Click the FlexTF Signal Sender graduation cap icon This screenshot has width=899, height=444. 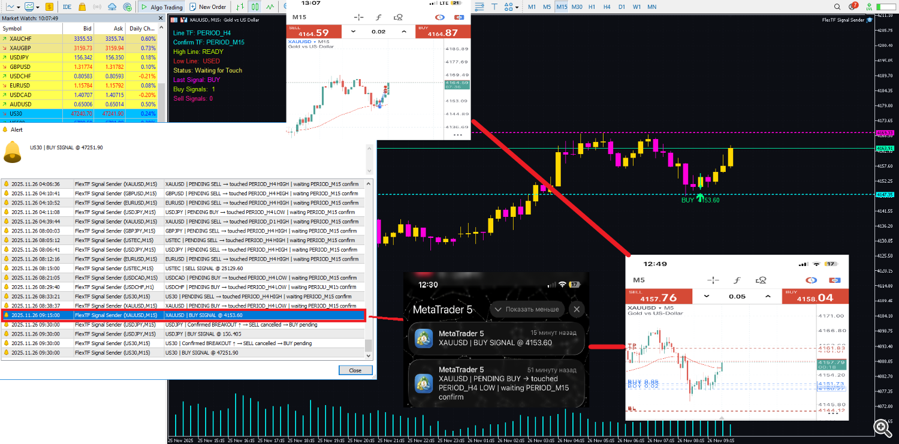coord(870,20)
